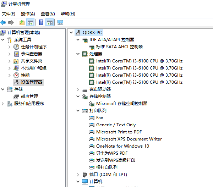213x187 pixels.
Task: Open the Help question mark icon
Action: [x=41, y=22]
